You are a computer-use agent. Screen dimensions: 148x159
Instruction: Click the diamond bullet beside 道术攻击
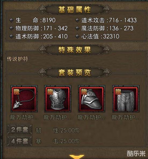click(x=77, y=20)
